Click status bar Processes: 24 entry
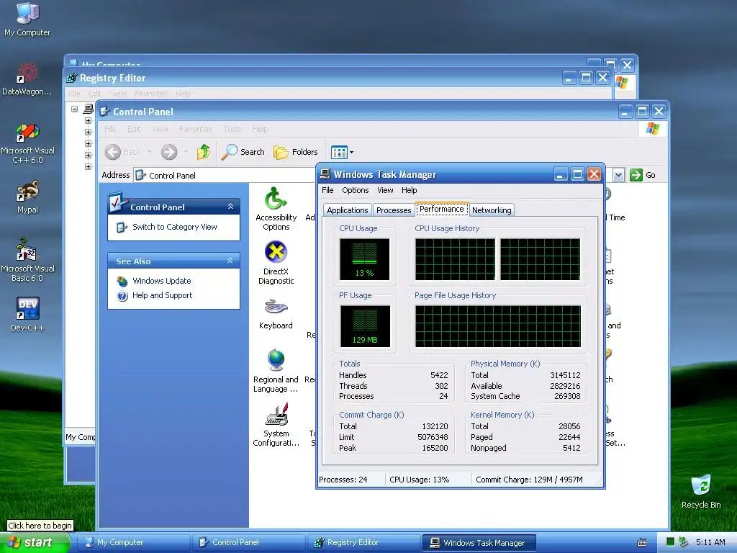 click(x=343, y=480)
